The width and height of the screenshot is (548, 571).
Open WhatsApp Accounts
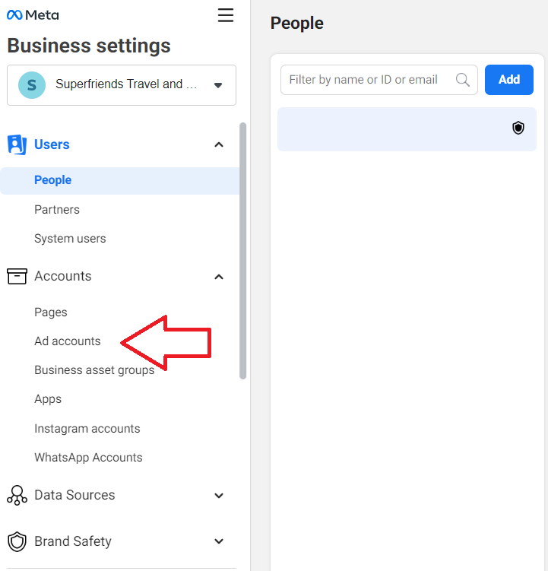click(x=88, y=458)
